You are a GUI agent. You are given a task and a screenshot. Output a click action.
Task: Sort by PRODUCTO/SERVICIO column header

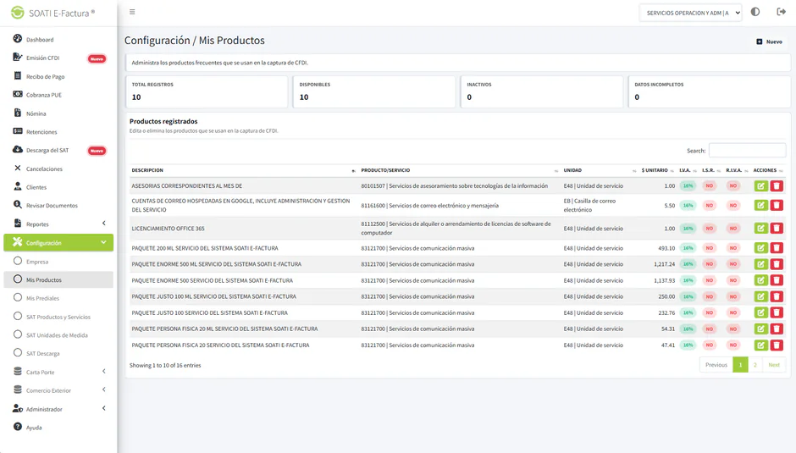click(459, 170)
